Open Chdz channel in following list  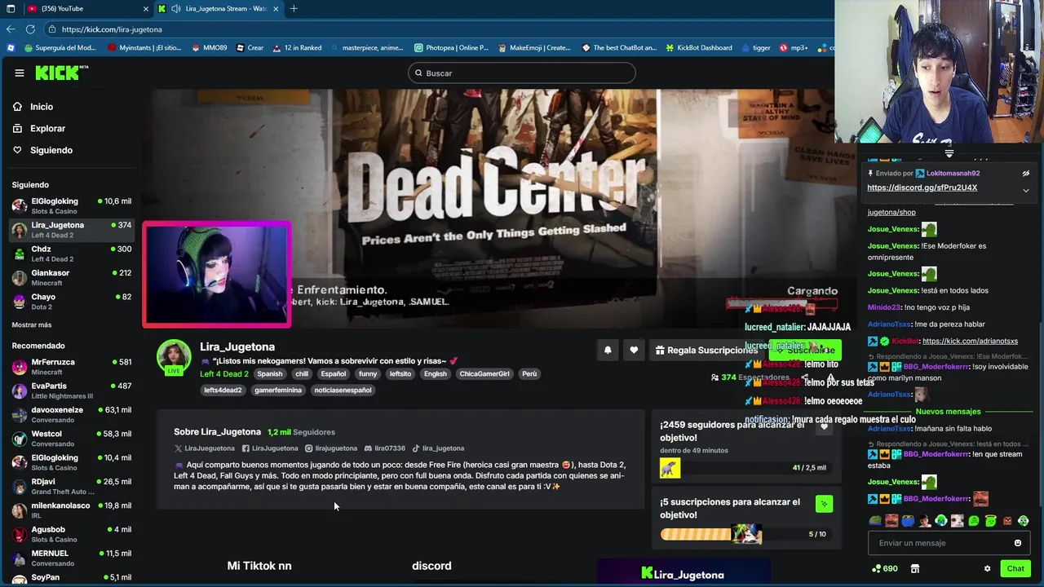click(x=72, y=254)
